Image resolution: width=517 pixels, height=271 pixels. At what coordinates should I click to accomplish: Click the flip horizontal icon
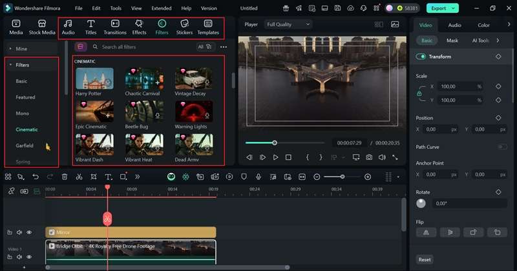(426, 232)
